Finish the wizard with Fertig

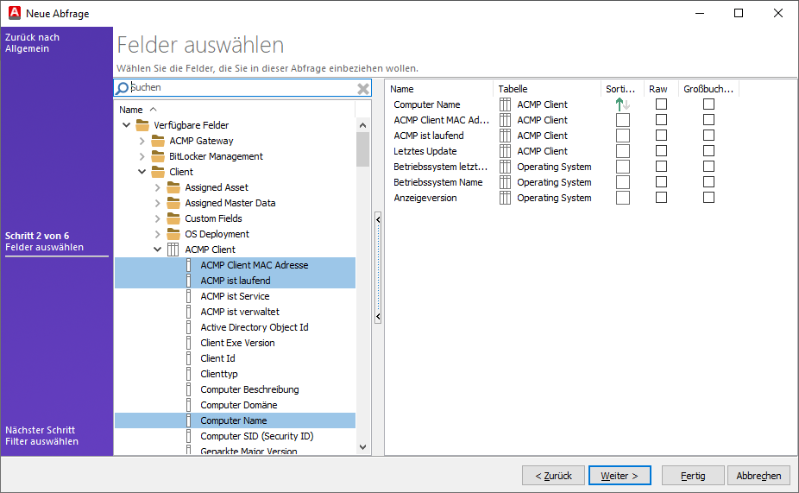pyautogui.click(x=693, y=476)
